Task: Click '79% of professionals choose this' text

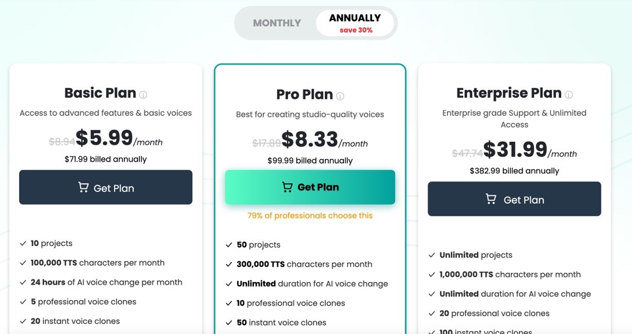Action: (310, 215)
